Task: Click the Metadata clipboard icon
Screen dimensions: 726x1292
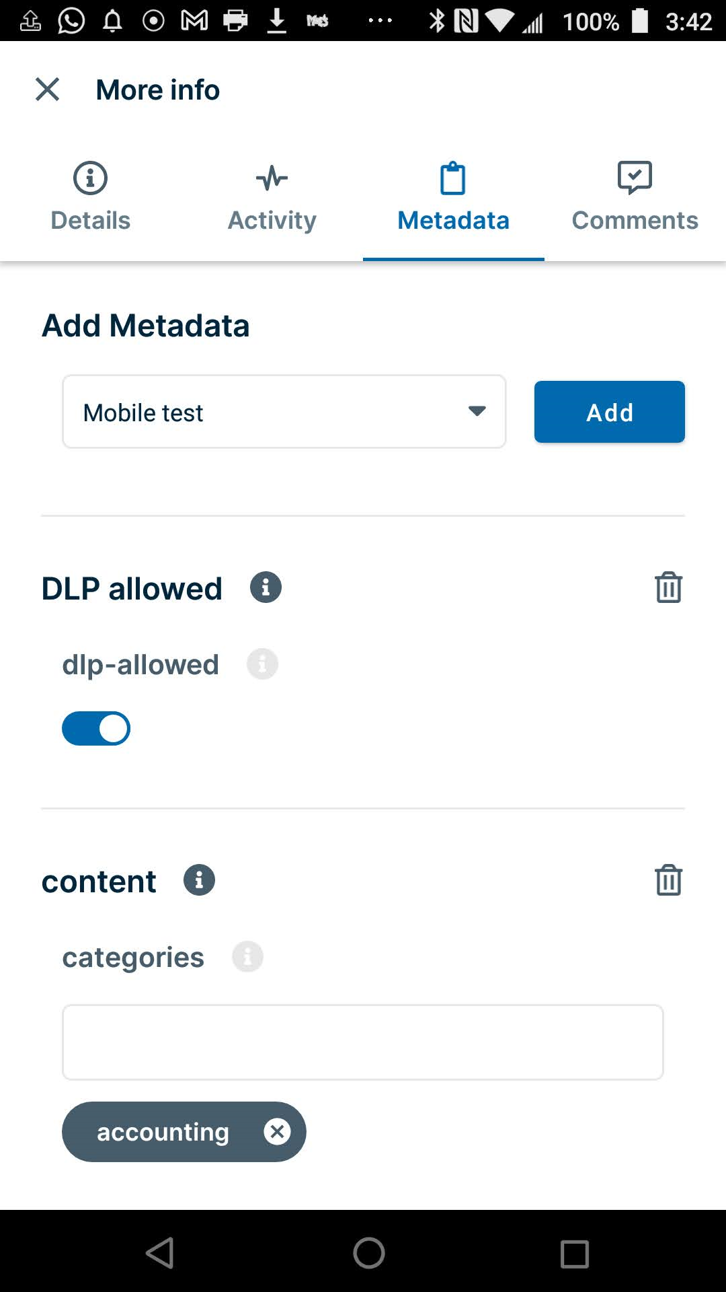Action: tap(453, 178)
